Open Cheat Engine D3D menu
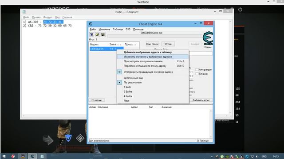284x159 pixels. point(128,29)
